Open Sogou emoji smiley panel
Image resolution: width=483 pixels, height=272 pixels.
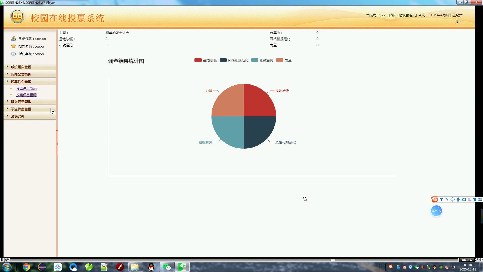[x=453, y=199]
